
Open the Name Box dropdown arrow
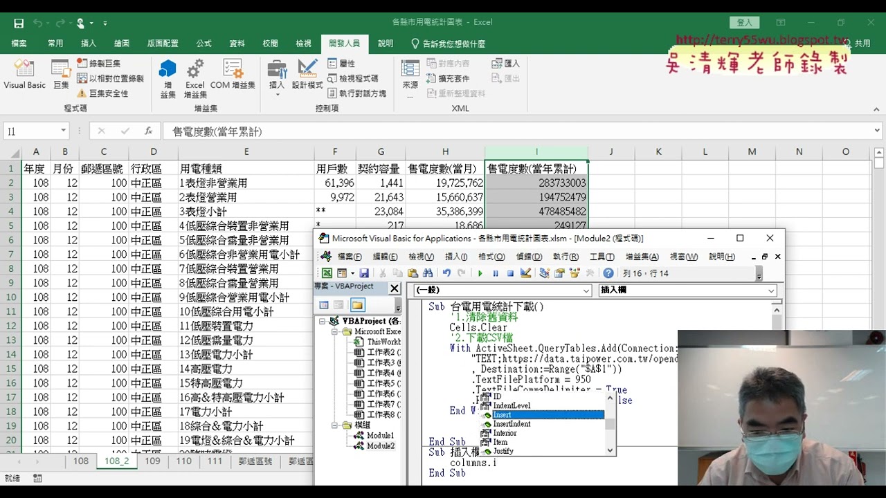[x=63, y=131]
